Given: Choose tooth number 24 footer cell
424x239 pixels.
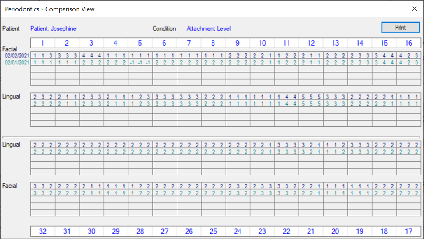Looking at the screenshot, I should [x=238, y=231].
